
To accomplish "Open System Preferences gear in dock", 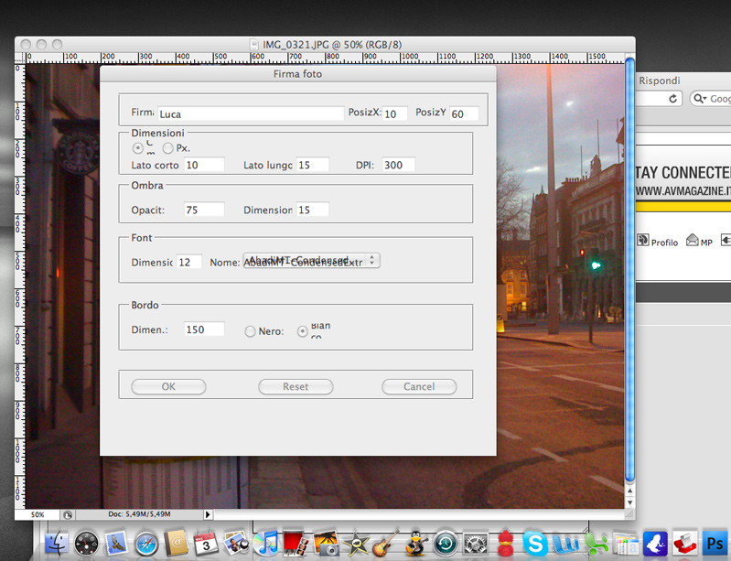I will (x=475, y=544).
